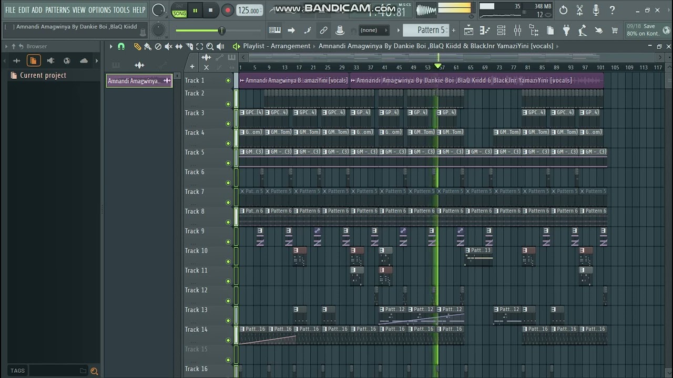Toggle mute on Track 1
This screenshot has height=378, width=673.
pos(228,80)
